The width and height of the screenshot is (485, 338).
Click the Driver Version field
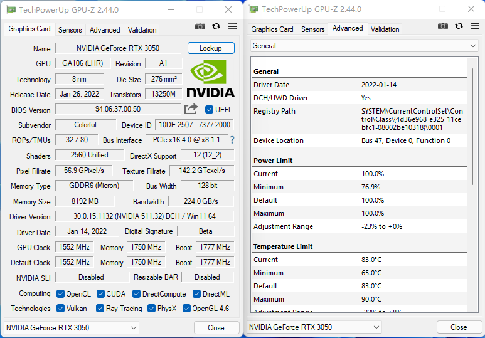[144, 216]
